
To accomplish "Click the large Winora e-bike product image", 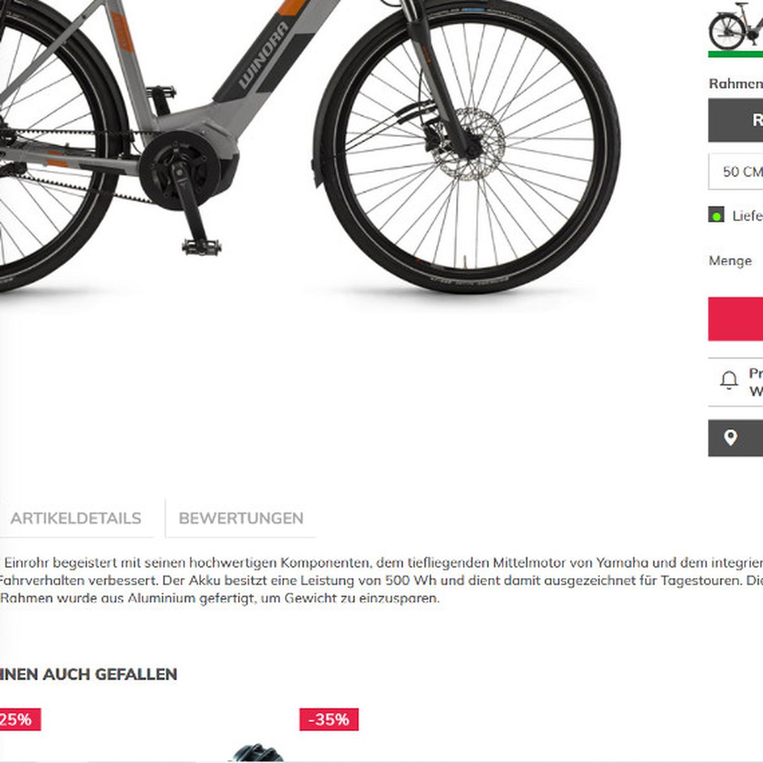I will pyautogui.click(x=310, y=146).
